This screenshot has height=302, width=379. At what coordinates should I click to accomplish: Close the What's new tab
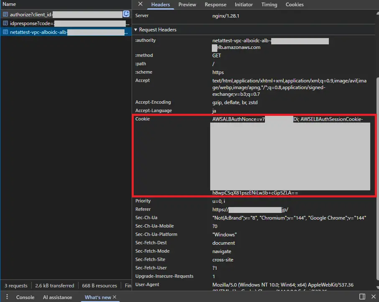tap(114, 297)
